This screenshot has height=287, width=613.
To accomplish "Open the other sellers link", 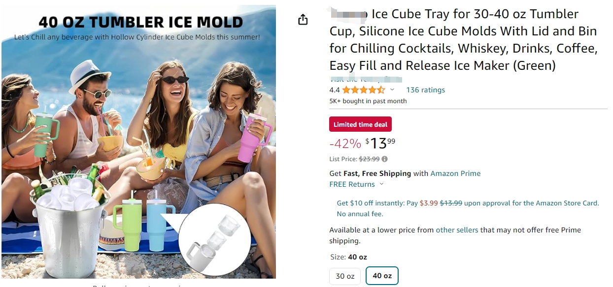I will (x=457, y=230).
